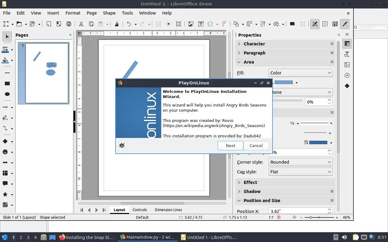The width and height of the screenshot is (388, 242).
Task: Open the Tools menu
Action: click(x=127, y=13)
